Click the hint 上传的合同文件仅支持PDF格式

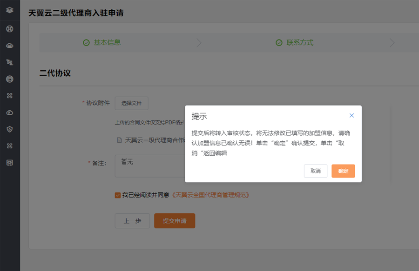(x=149, y=122)
